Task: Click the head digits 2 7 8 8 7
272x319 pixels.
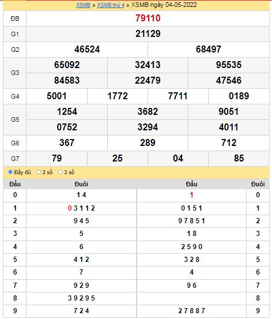Action: tap(191, 311)
